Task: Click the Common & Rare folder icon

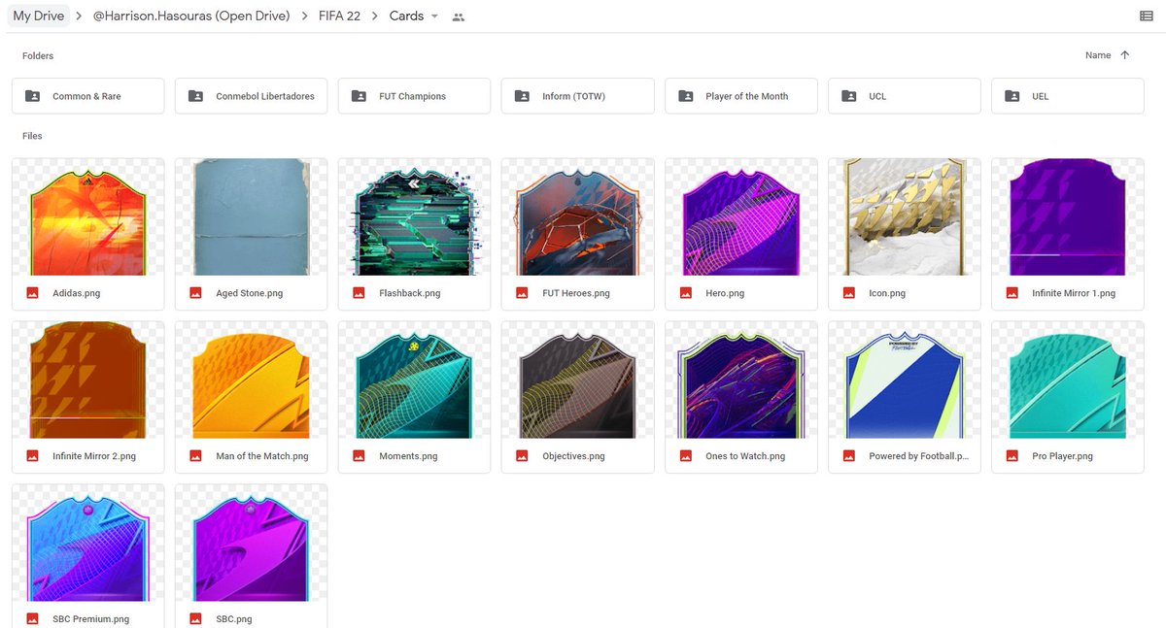Action: point(32,96)
